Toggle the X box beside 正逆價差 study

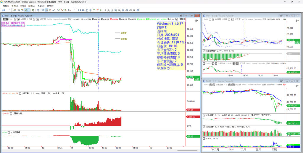coord(204,50)
